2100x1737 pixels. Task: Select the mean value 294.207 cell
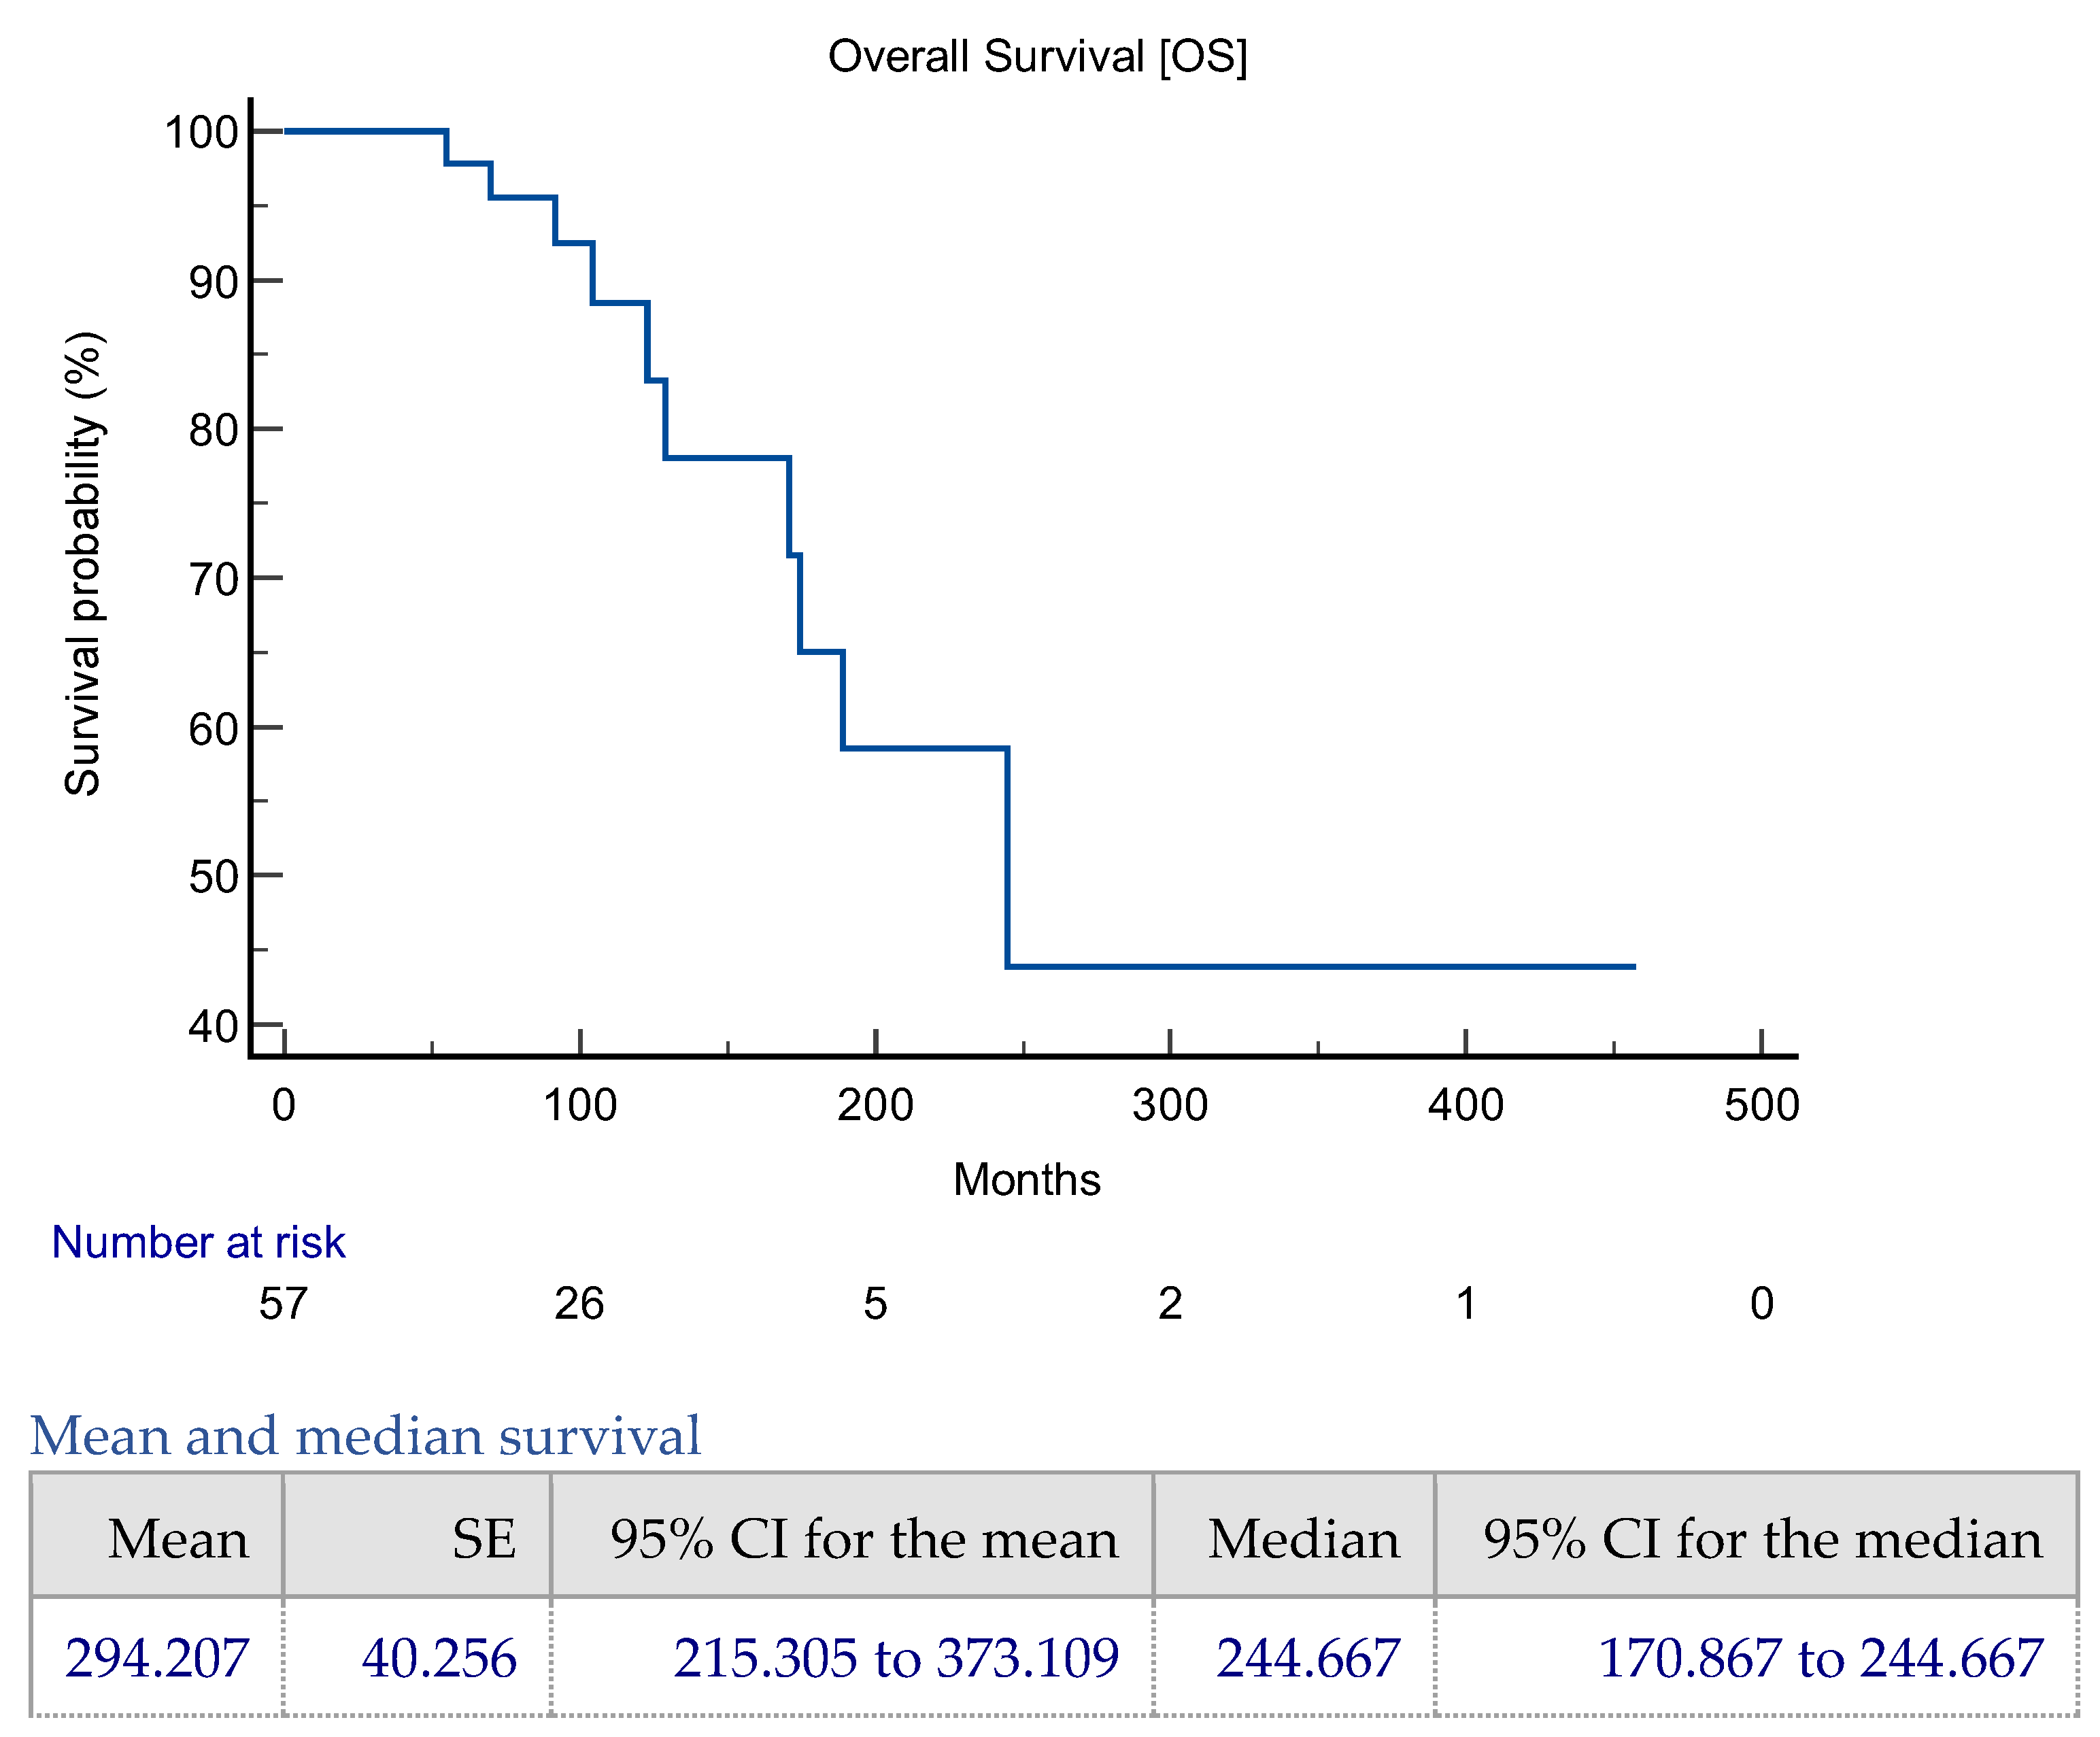[157, 1659]
